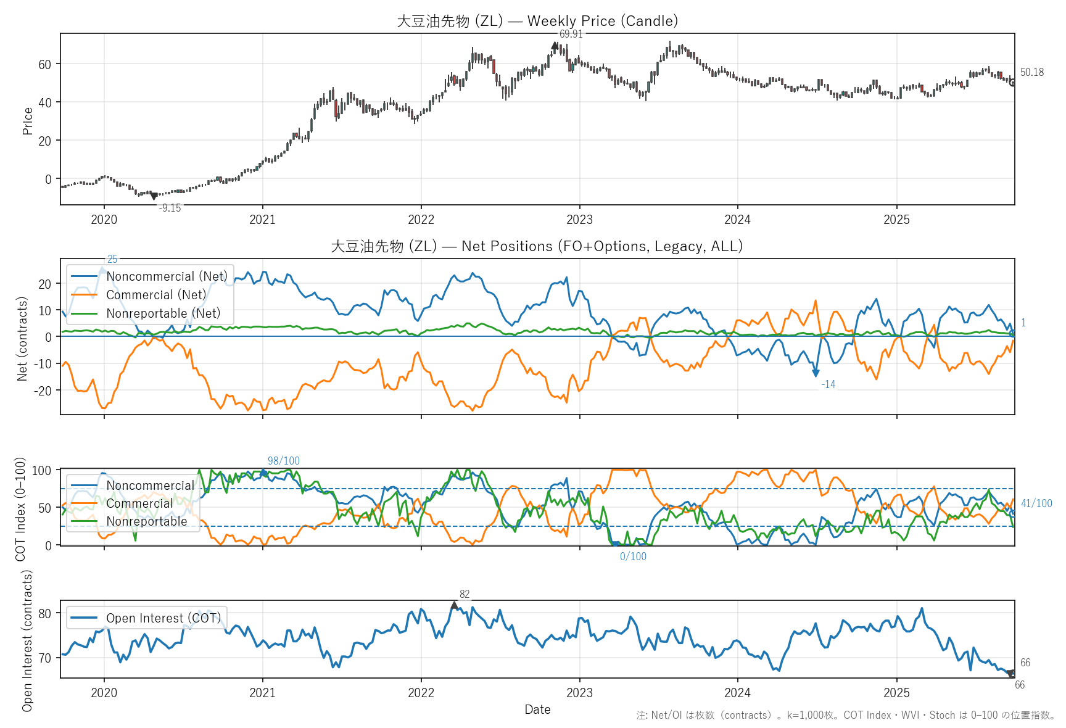Click the Net Positions chart title
Viewport: 1066px width, 728px height.
(x=537, y=246)
